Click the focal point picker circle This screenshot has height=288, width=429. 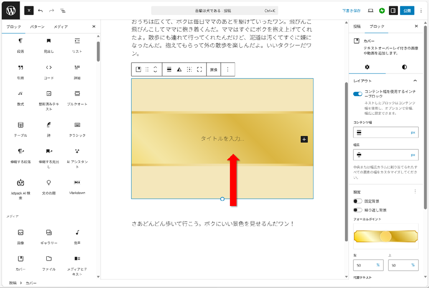tap(385, 236)
